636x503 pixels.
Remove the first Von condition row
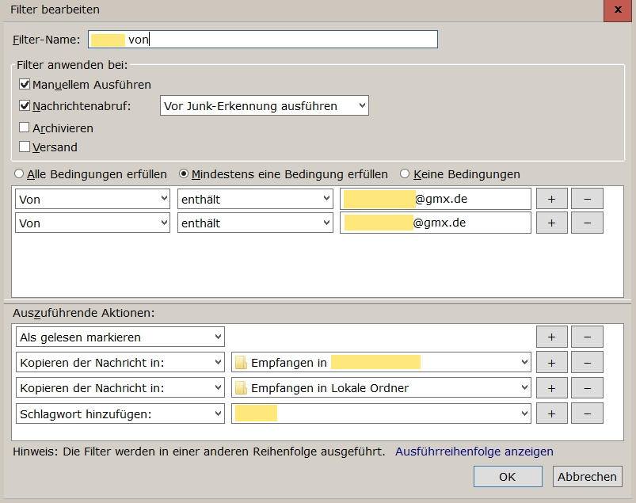click(587, 199)
